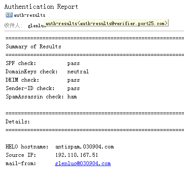This screenshot has height=170, width=184.
Task: Click the mail-from label text
Action: point(21,163)
